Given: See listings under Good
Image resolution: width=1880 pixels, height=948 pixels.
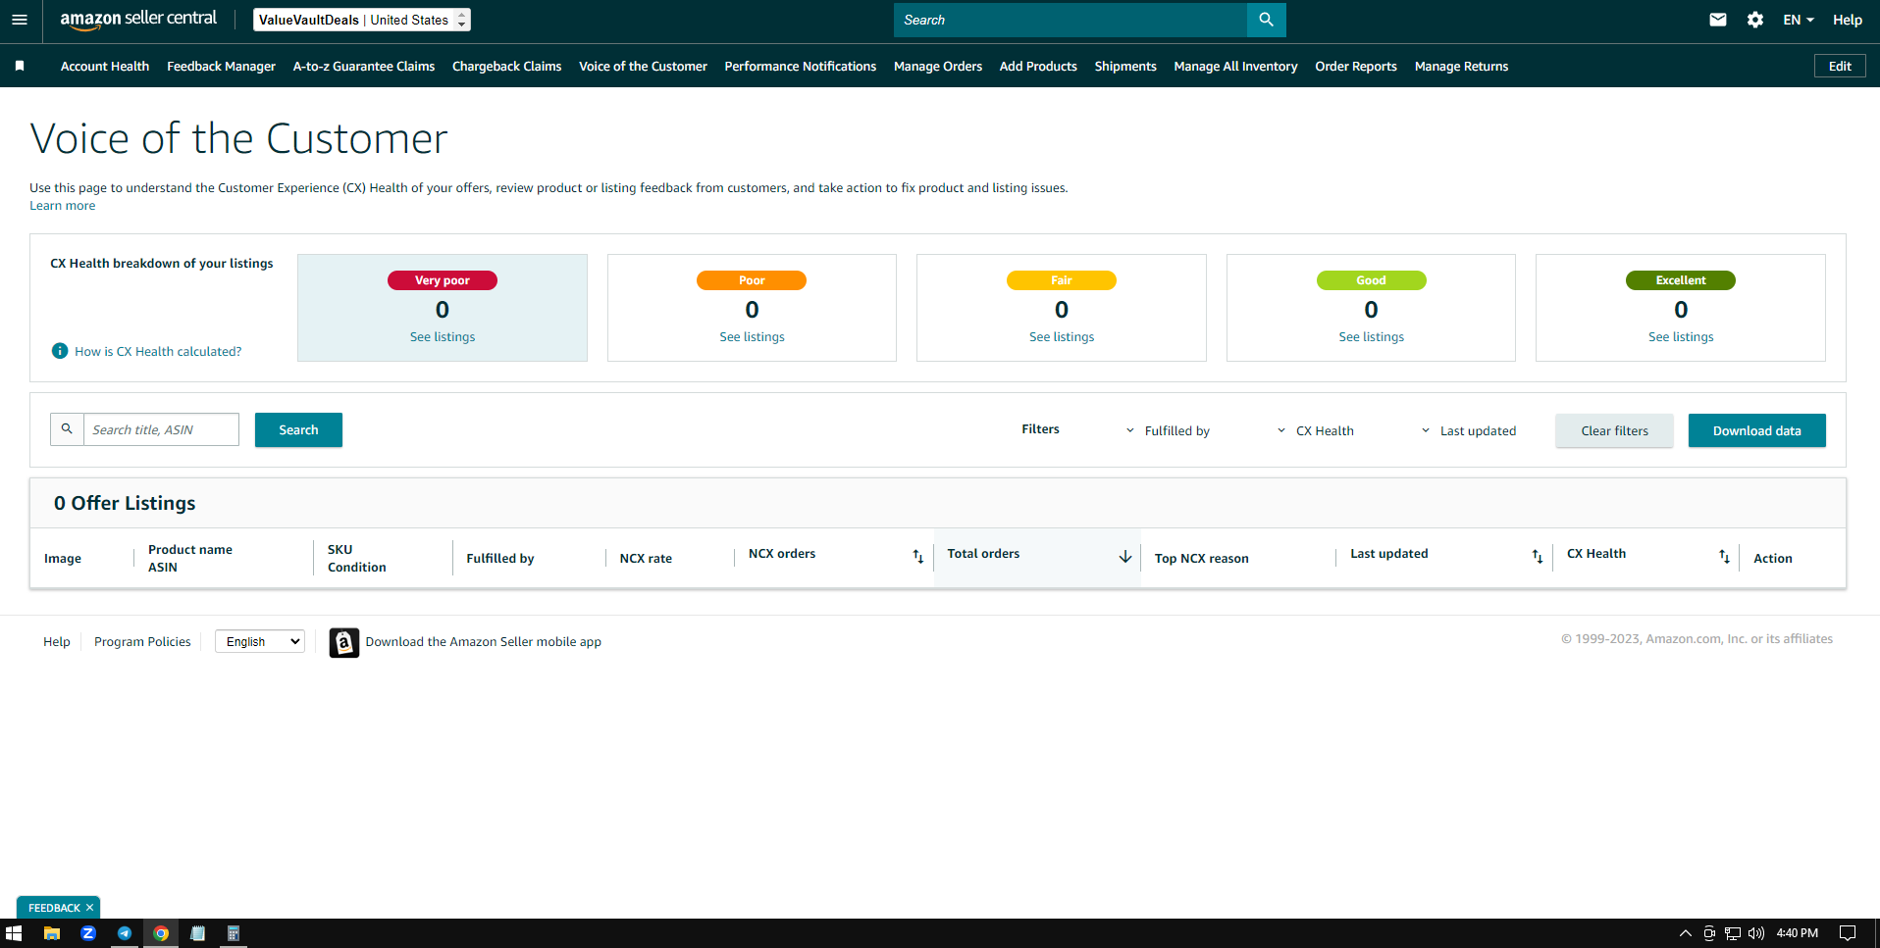Looking at the screenshot, I should coord(1371,336).
